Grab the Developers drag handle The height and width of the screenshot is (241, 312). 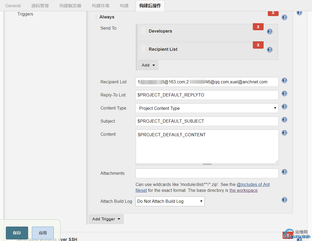(x=144, y=31)
